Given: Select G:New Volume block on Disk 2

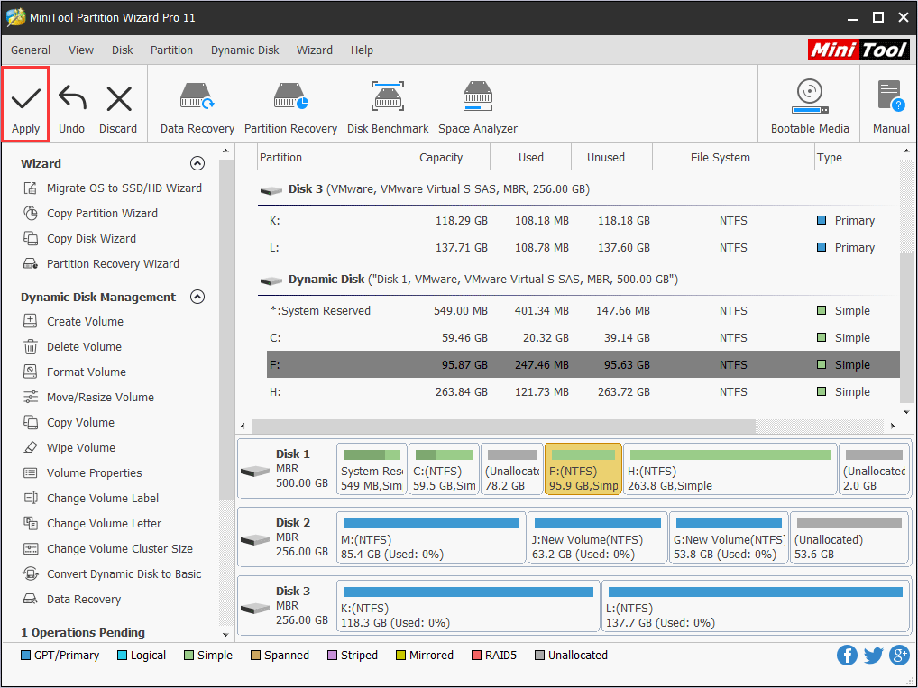Looking at the screenshot, I should click(729, 537).
